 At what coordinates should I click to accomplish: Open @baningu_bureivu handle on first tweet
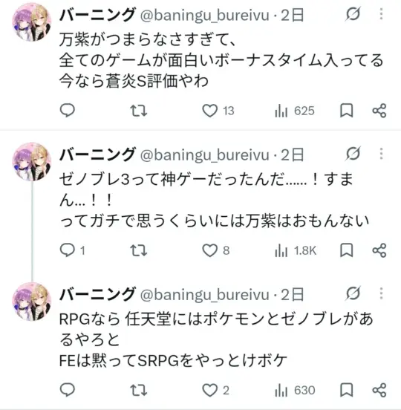(x=205, y=15)
